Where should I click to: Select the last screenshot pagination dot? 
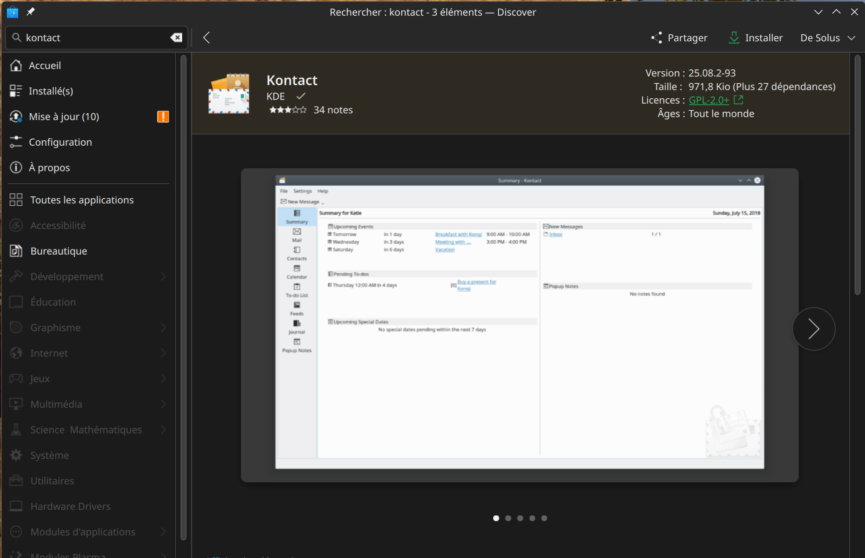point(544,518)
